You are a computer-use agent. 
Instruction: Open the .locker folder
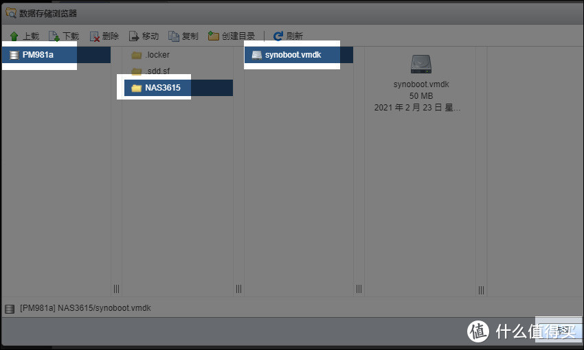coord(157,55)
